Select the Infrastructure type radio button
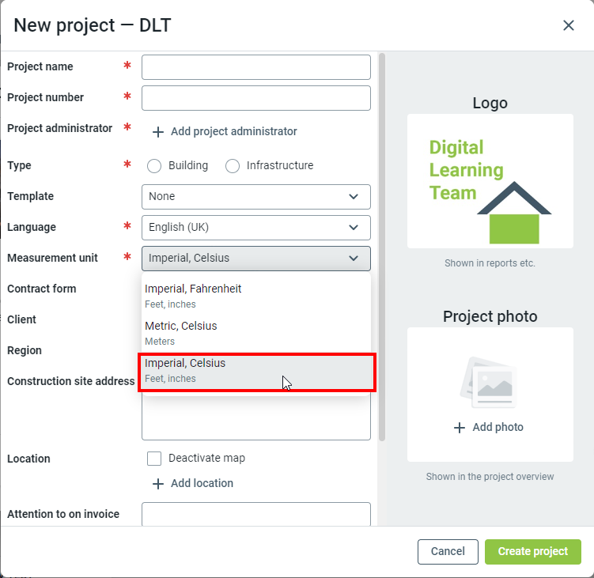Image resolution: width=594 pixels, height=578 pixels. pos(233,166)
